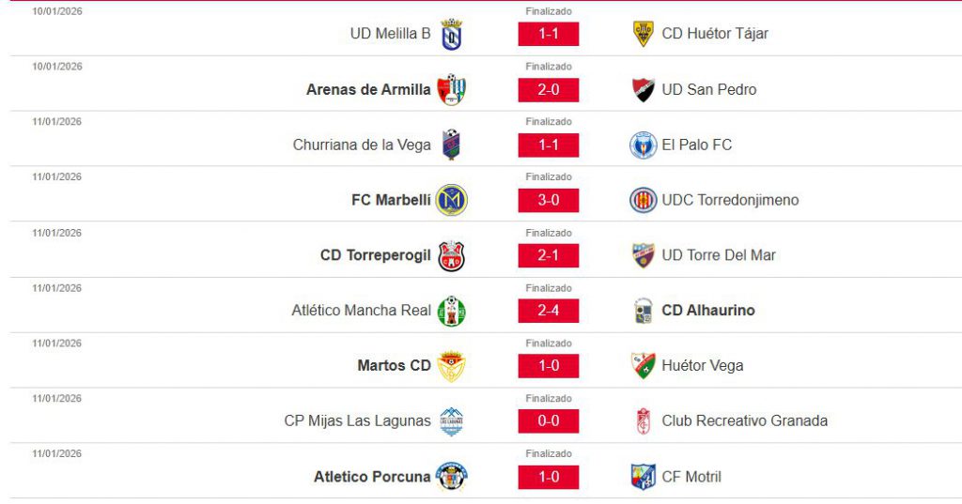Go to the Atletico Porcuna team page
The height and width of the screenshot is (504, 962).
click(x=372, y=477)
